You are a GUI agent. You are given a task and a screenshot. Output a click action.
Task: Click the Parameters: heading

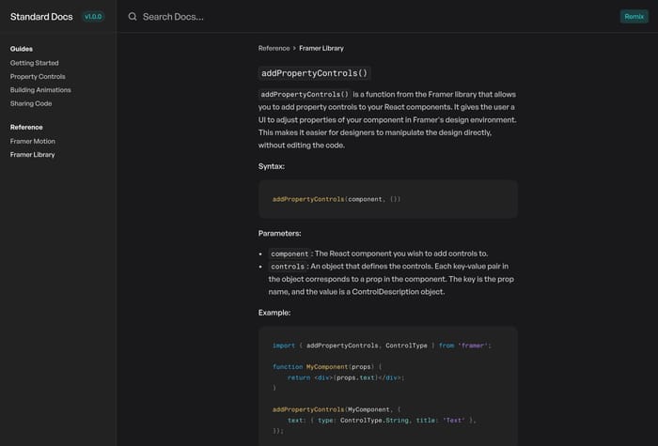click(280, 234)
